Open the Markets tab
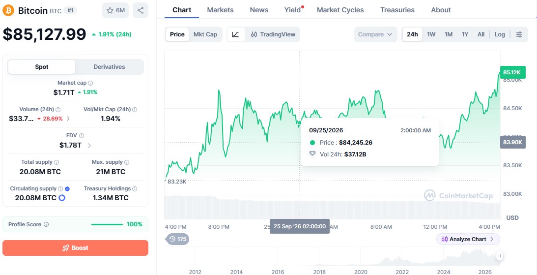The image size is (537, 275). 220,10
